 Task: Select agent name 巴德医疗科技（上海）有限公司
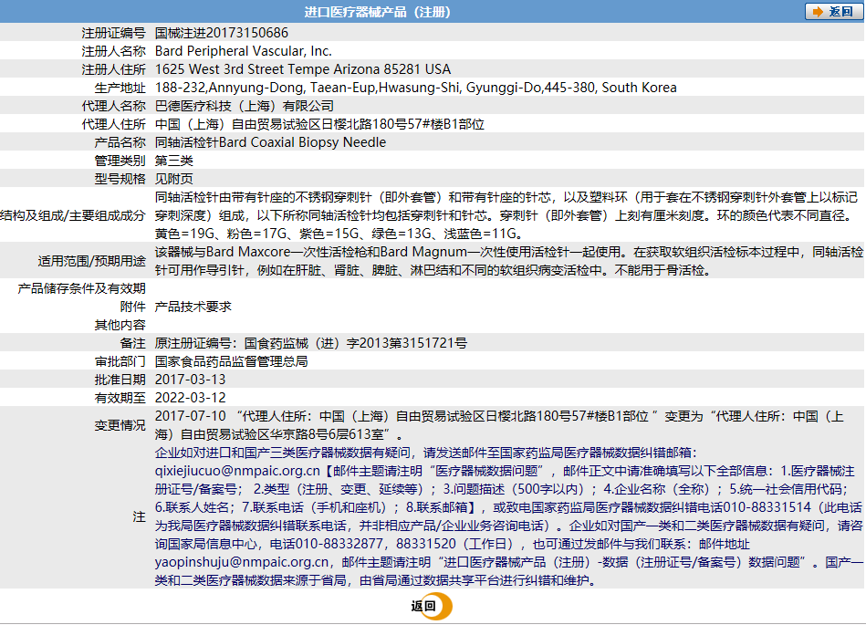click(x=245, y=106)
